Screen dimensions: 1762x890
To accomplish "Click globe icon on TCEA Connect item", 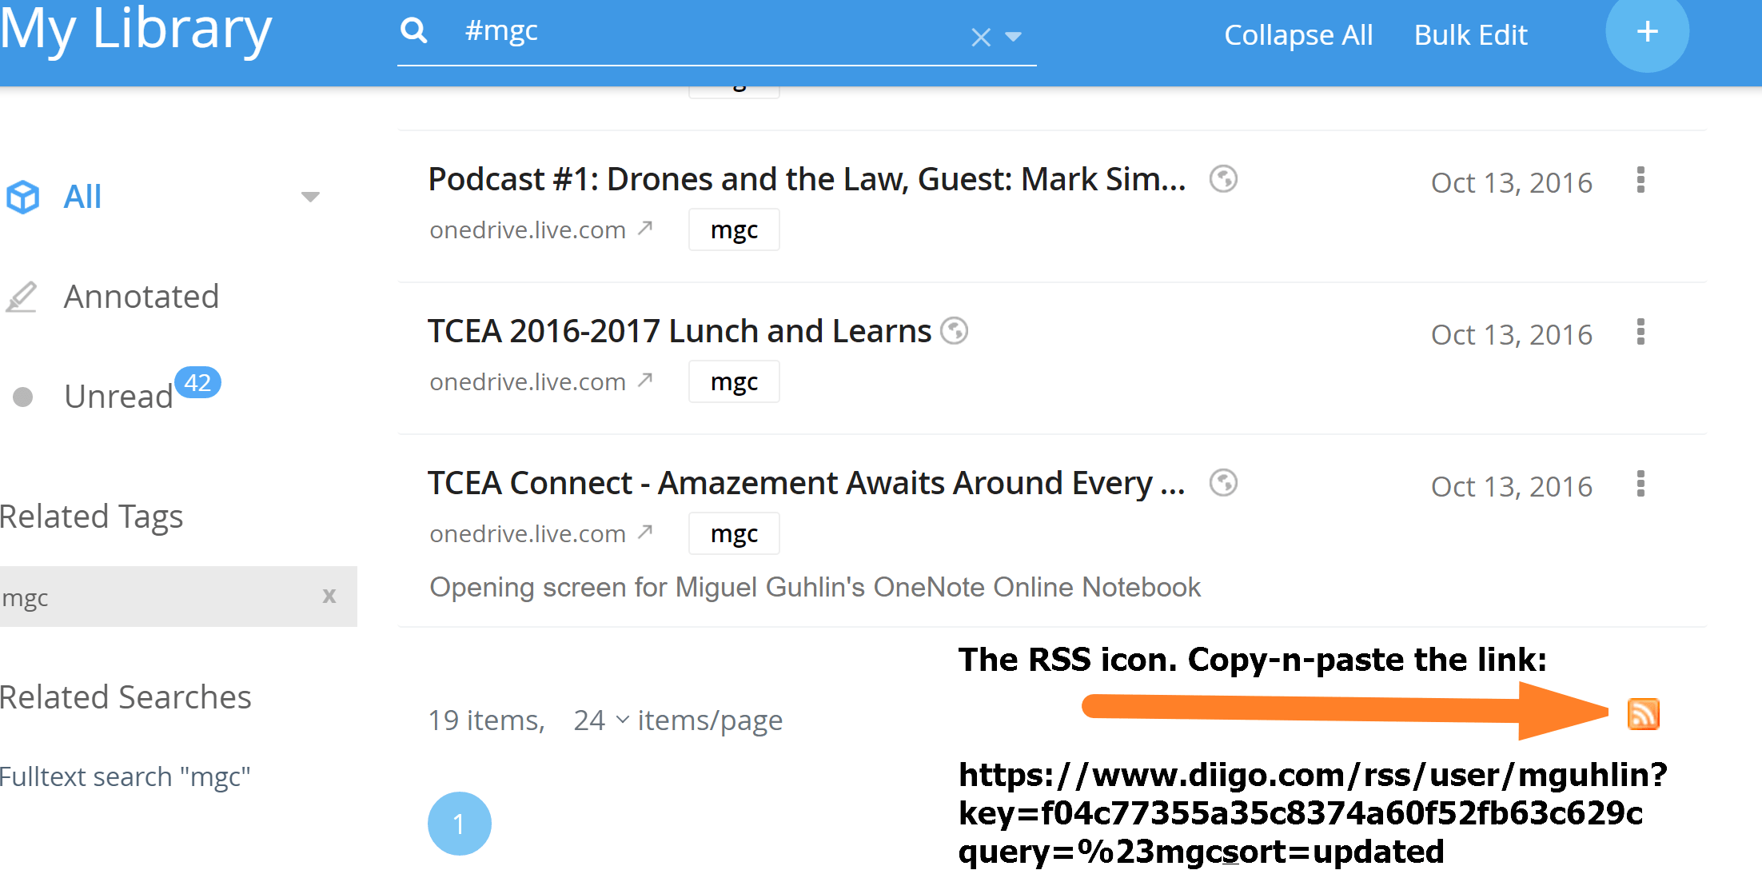I will click(1223, 483).
